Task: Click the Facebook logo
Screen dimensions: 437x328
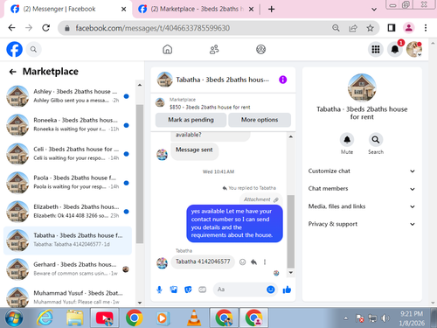Action: 14,49
